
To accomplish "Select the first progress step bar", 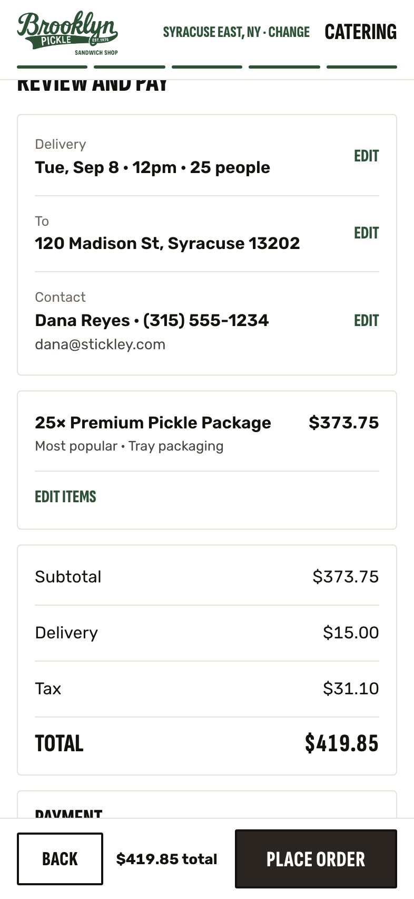I will point(52,67).
